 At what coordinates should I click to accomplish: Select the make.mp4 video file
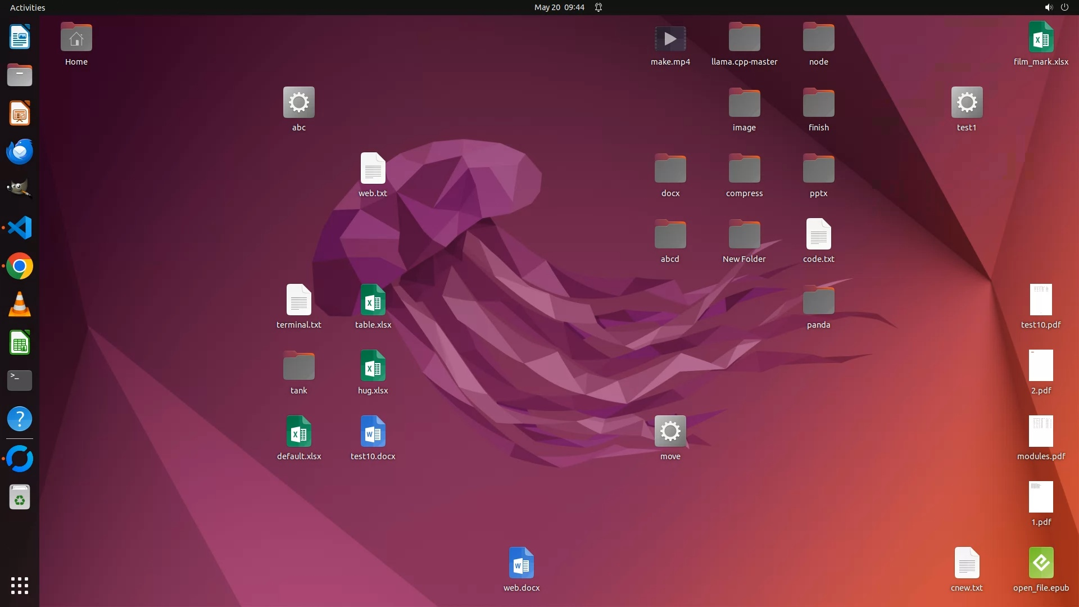tap(670, 39)
